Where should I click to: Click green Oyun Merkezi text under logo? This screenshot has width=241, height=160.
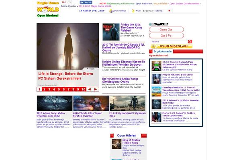pos(48,16)
